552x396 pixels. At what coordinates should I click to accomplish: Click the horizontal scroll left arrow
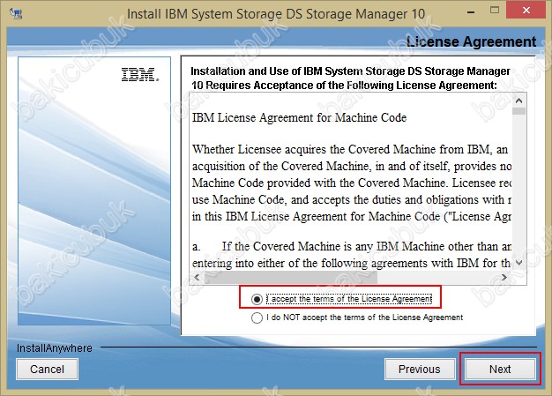[x=197, y=277]
